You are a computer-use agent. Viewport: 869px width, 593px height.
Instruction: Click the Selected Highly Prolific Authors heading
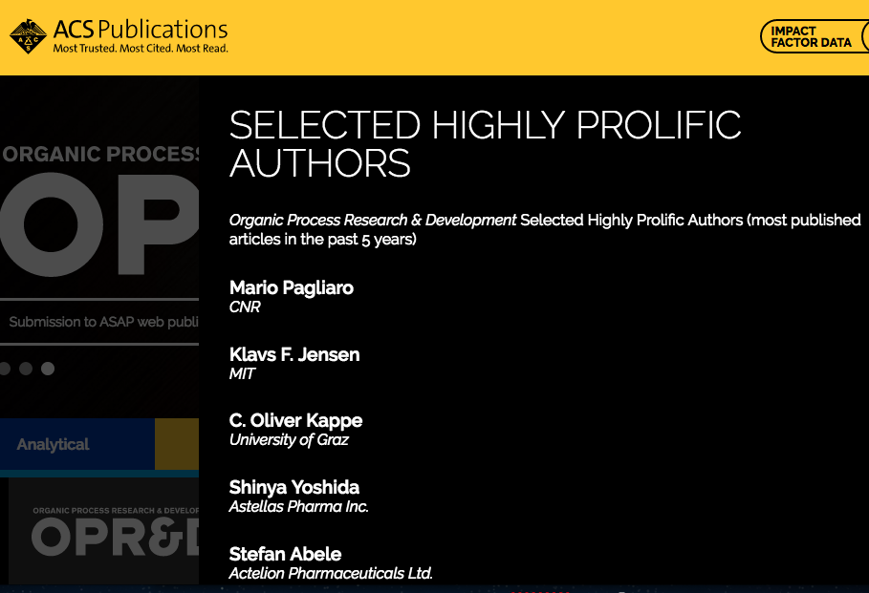click(485, 144)
